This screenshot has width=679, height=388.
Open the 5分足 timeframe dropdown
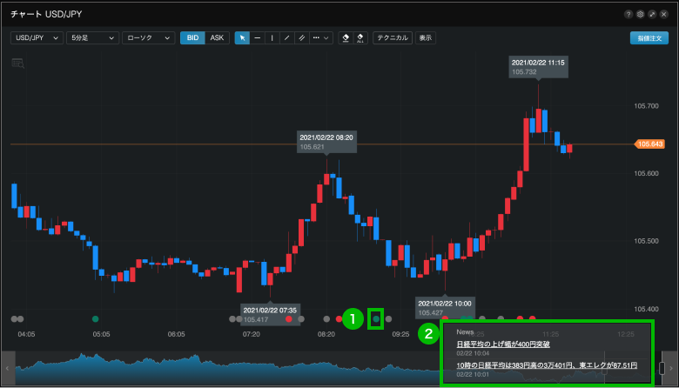91,38
